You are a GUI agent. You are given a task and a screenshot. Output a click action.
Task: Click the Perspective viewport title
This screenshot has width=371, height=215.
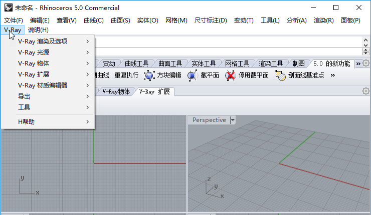[209, 120]
